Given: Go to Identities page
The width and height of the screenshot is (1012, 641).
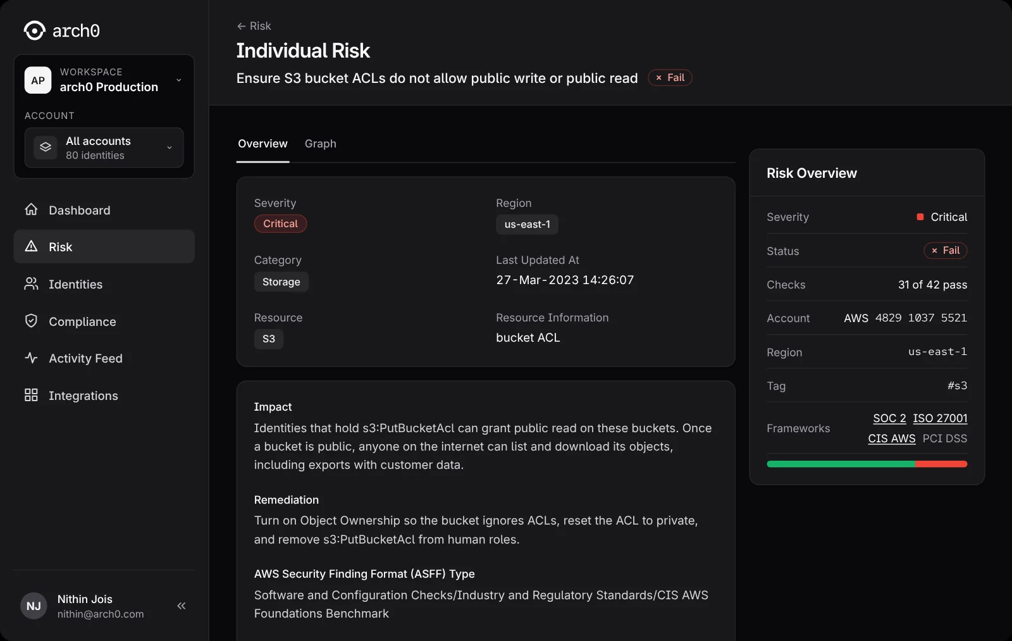Looking at the screenshot, I should click(104, 284).
